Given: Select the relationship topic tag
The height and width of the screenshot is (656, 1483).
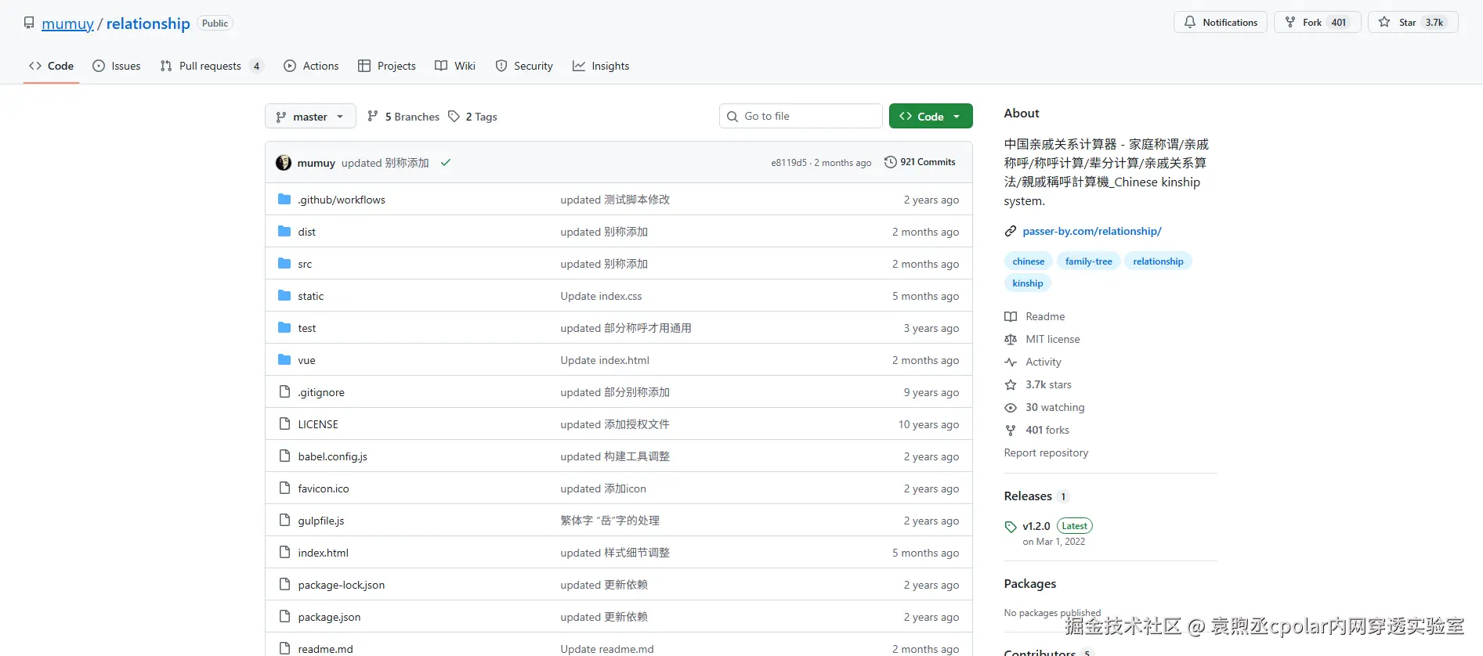Looking at the screenshot, I should 1158,261.
